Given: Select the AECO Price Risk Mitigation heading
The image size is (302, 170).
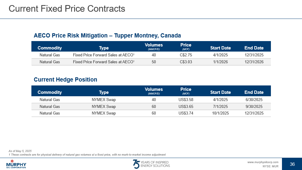Looking at the screenshot, I should tap(107, 35).
